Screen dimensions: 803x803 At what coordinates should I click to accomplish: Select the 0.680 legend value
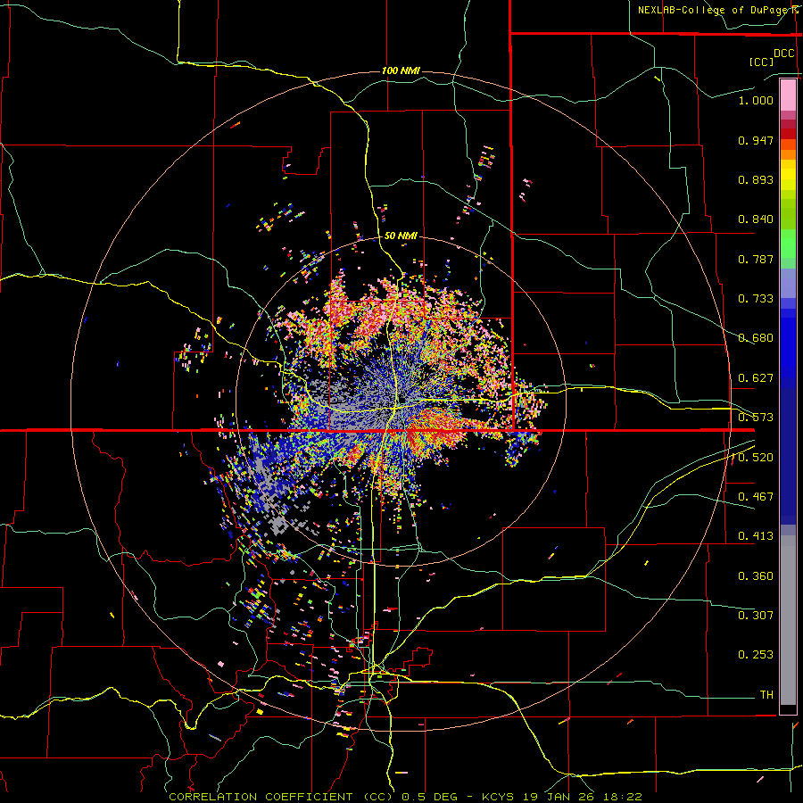(x=756, y=338)
